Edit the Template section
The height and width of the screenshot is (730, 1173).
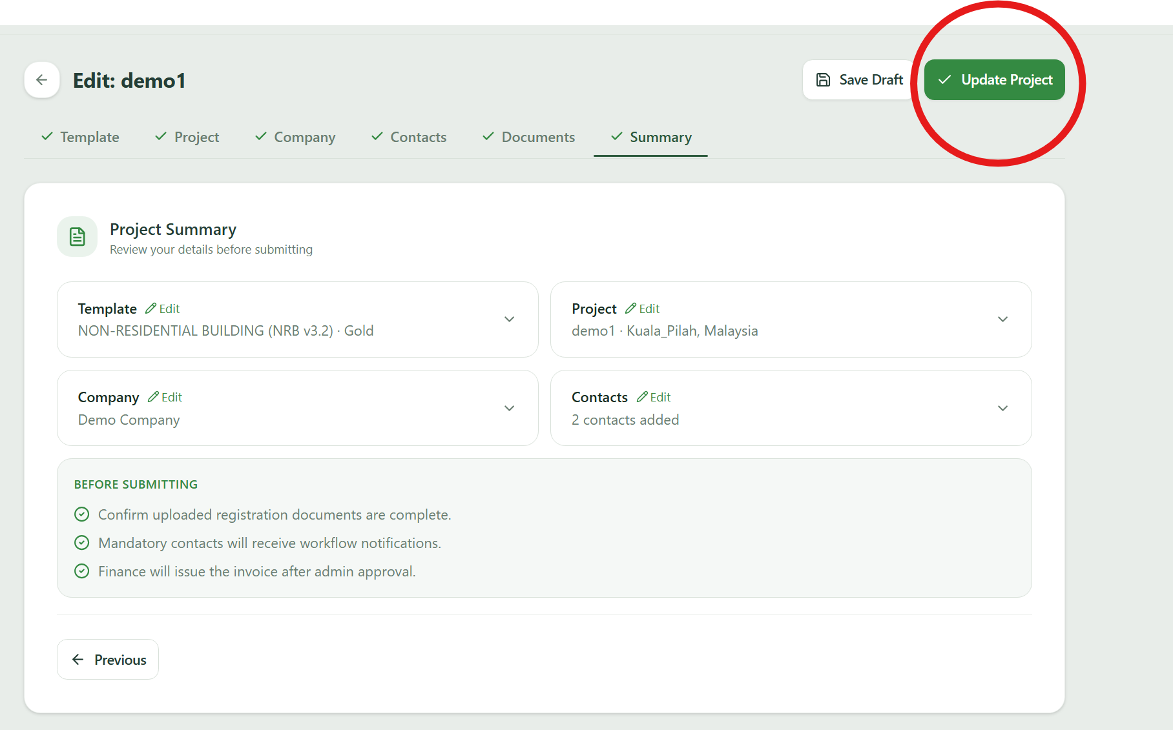[x=162, y=309]
